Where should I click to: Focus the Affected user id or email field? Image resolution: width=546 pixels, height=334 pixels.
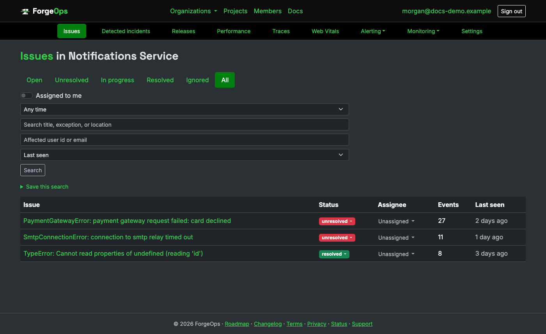(x=184, y=140)
